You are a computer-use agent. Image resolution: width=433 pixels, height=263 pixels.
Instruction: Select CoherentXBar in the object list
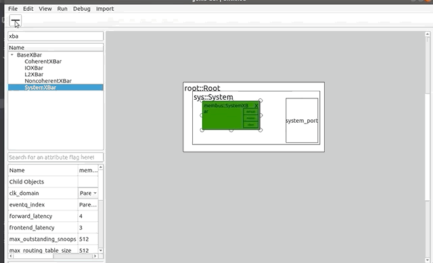[x=43, y=61]
